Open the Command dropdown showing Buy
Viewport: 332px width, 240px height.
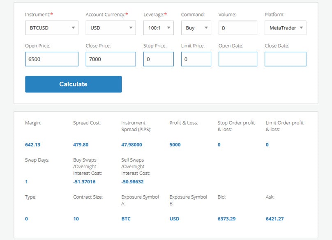196,28
